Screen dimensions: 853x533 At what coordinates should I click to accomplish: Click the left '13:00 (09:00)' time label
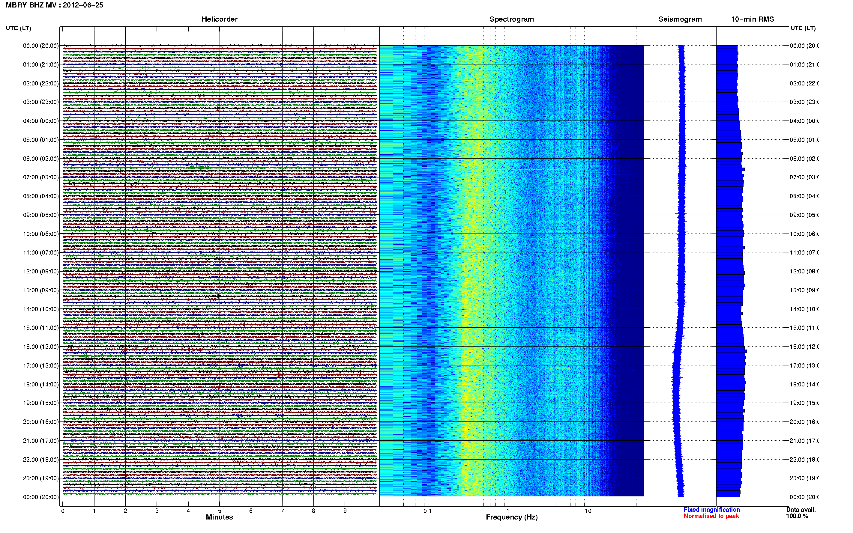(41, 290)
